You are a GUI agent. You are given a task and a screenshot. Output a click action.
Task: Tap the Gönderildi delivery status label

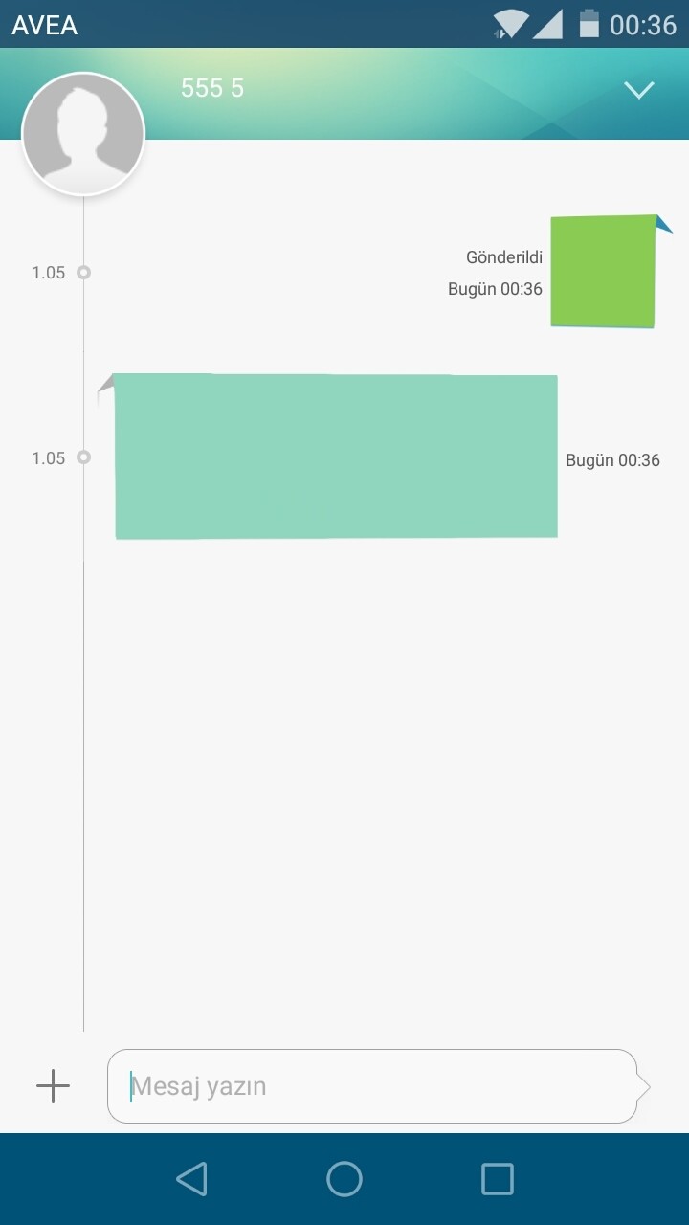[x=504, y=257]
